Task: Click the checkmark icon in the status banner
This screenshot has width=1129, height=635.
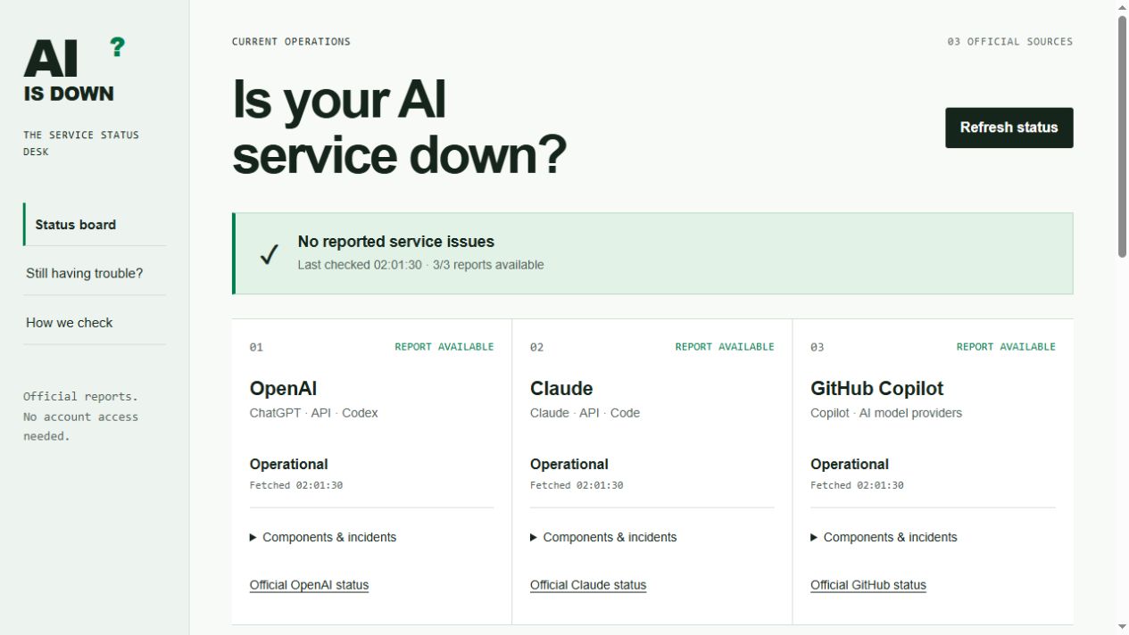Action: pyautogui.click(x=270, y=254)
